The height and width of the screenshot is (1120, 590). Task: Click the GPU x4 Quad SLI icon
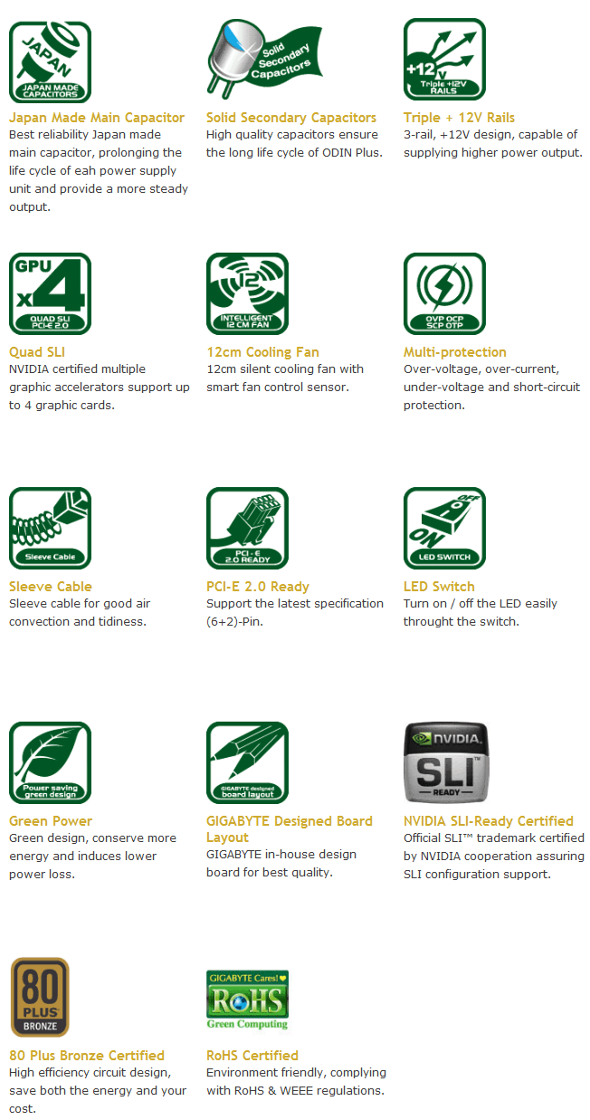pyautogui.click(x=50, y=294)
